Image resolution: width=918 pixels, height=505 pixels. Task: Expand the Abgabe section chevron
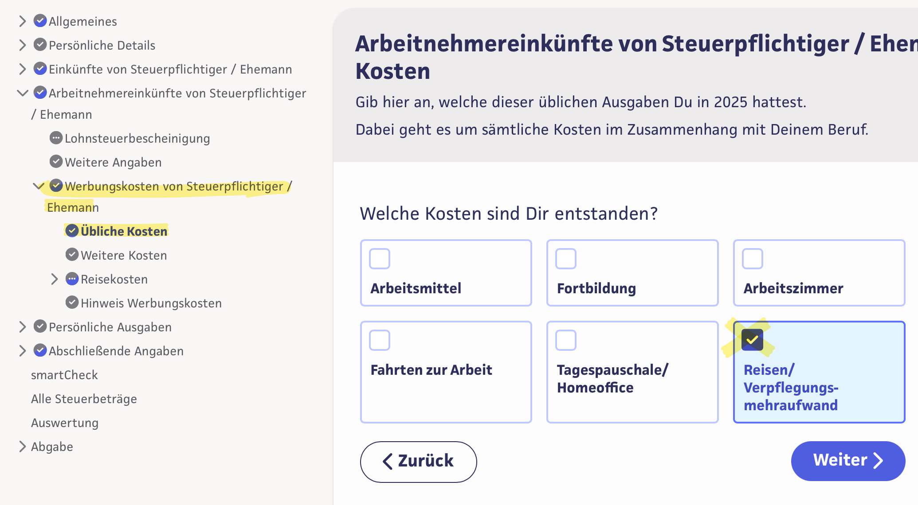click(x=22, y=447)
